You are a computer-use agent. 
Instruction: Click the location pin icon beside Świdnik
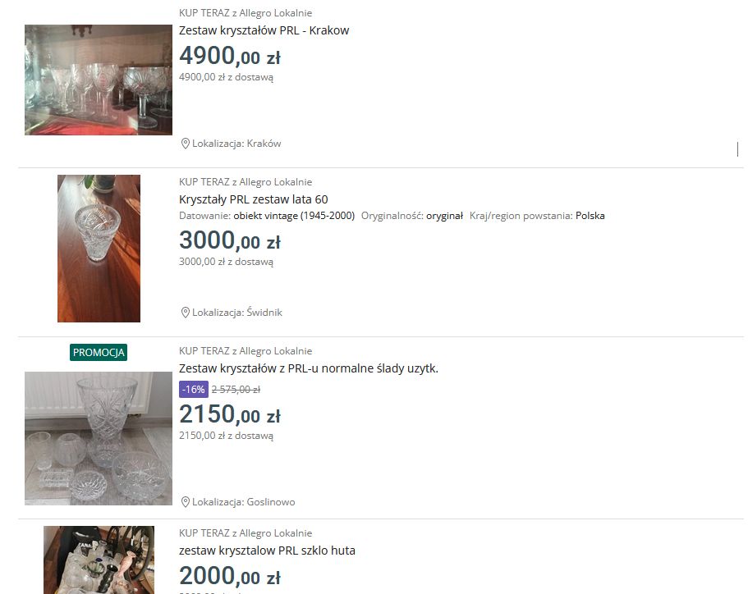click(185, 313)
